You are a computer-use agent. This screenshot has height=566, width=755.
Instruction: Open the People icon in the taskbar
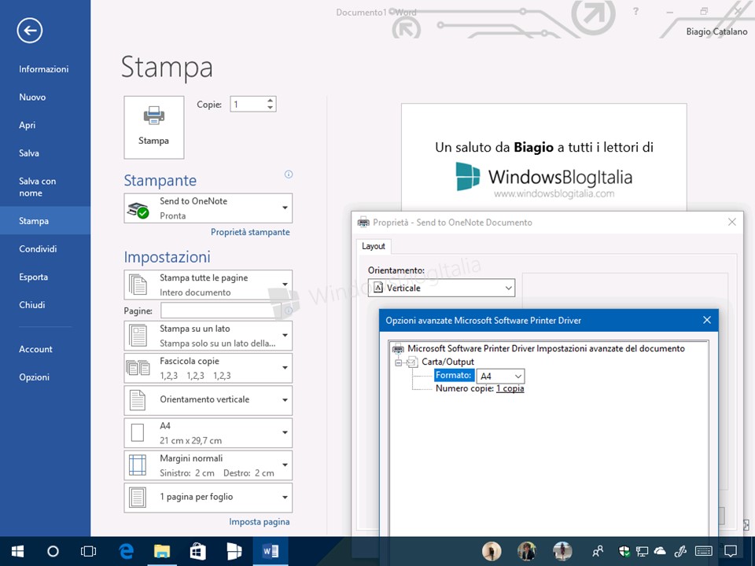coord(598,551)
